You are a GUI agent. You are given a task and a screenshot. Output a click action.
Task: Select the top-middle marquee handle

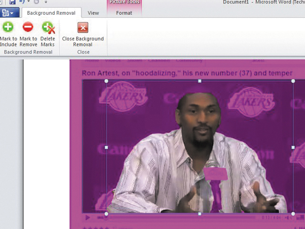click(200, 81)
